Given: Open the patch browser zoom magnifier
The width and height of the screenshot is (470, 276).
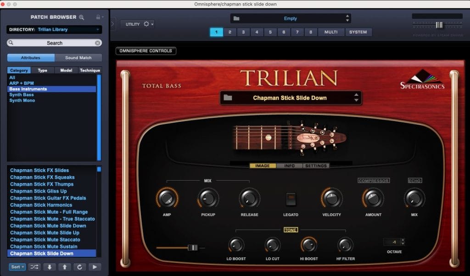Looking at the screenshot, I should point(82,17).
